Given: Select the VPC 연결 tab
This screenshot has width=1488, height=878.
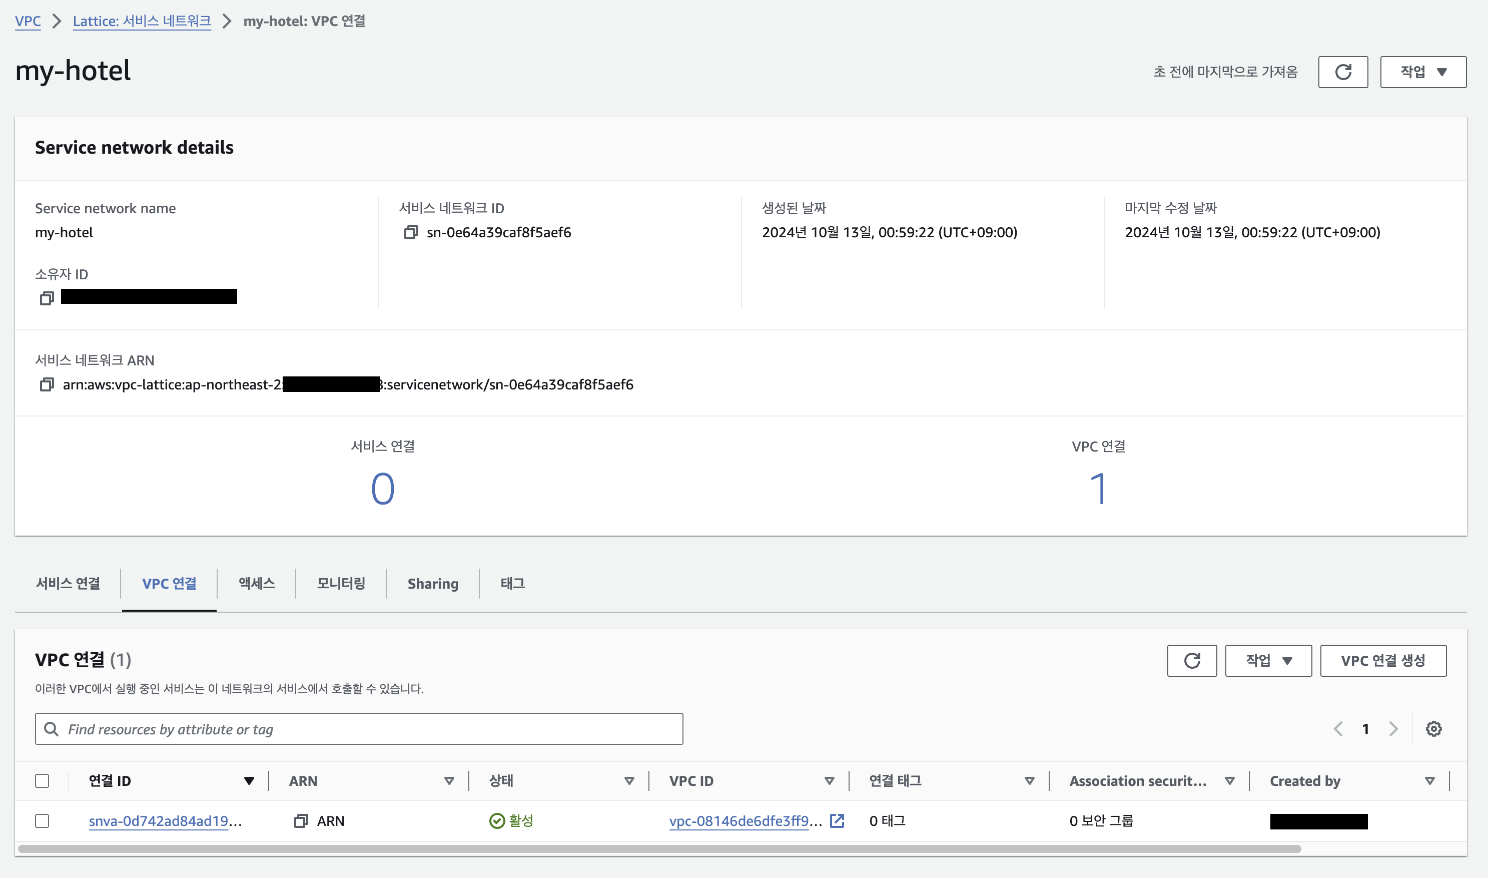Looking at the screenshot, I should pos(169,584).
